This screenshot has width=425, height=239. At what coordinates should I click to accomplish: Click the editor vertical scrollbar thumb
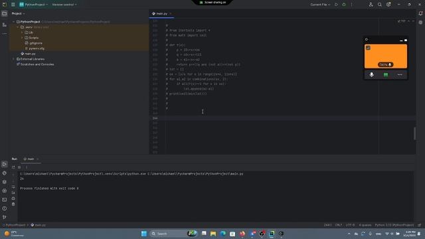coord(414,133)
